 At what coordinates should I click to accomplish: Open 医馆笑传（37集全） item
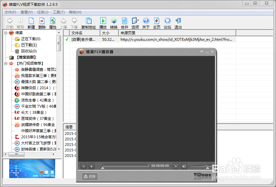coord(34,119)
